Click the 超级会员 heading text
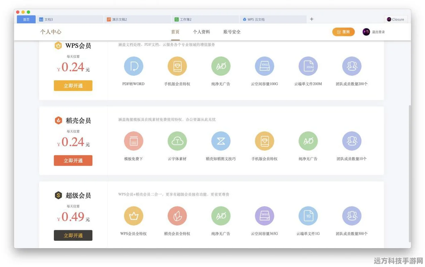The image size is (425, 267). pyautogui.click(x=78, y=195)
